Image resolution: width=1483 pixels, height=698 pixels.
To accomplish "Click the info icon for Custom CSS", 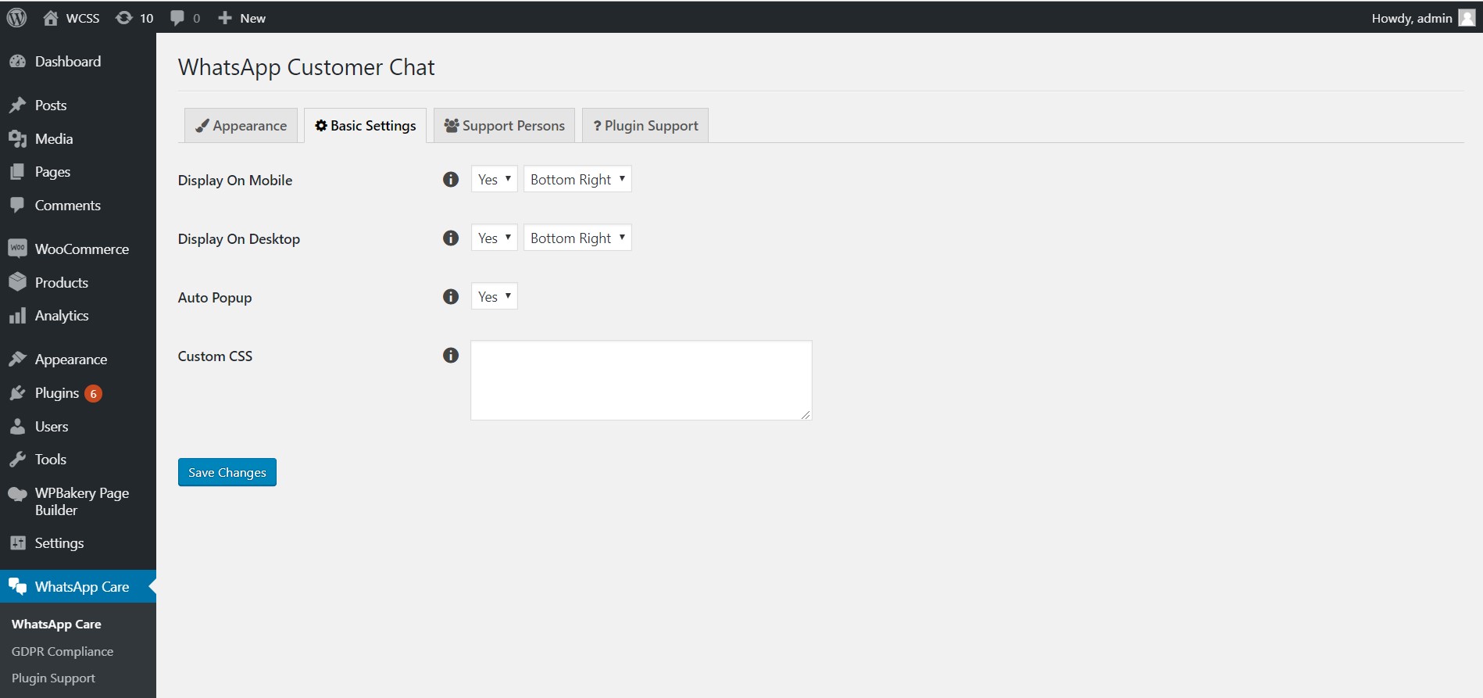I will [451, 356].
